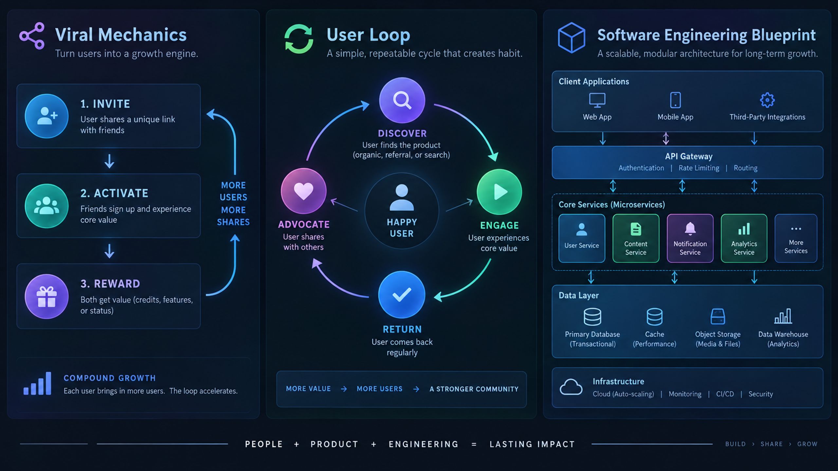Click the API Gateway heading
This screenshot has width=838, height=471.
(689, 156)
